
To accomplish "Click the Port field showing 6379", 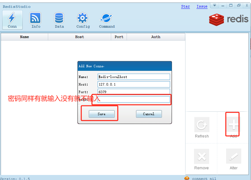I will 134,92.
